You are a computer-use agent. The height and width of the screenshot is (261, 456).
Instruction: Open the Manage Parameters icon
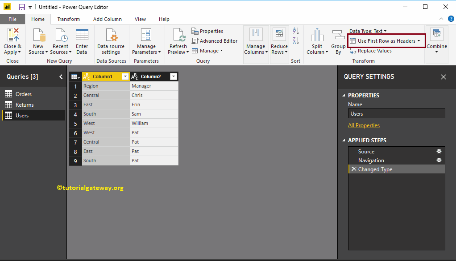(x=146, y=35)
